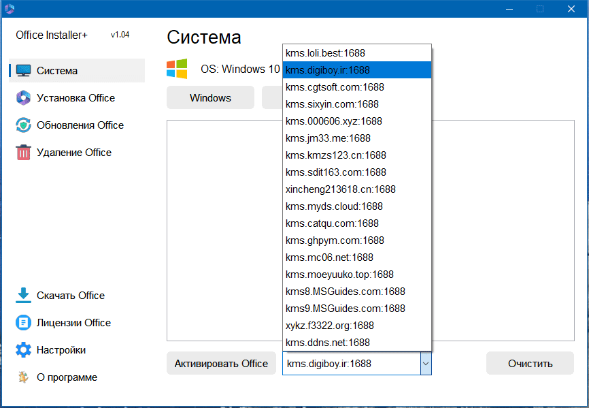The height and width of the screenshot is (408, 589).
Task: Close the Office Installer+ window
Action: 571,9
